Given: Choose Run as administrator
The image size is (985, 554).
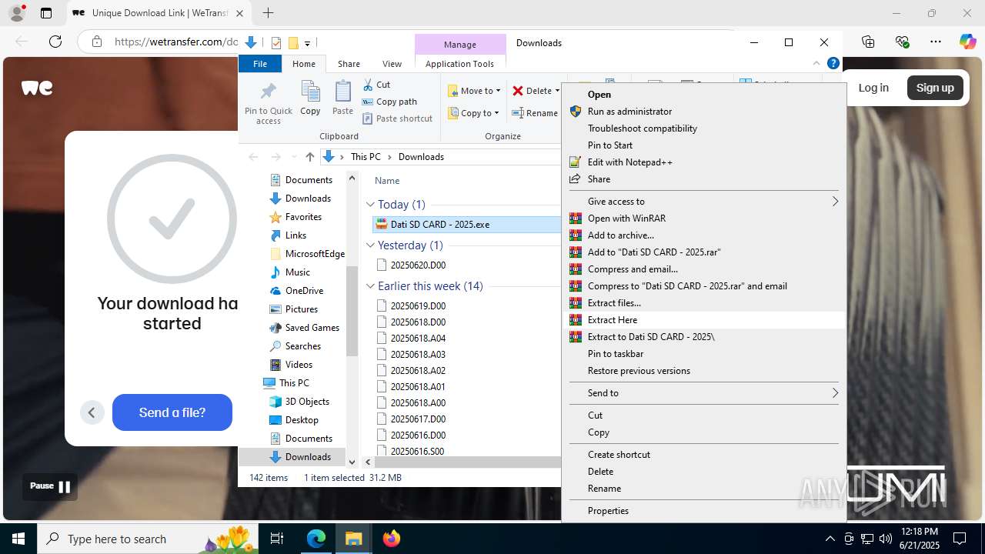Looking at the screenshot, I should [703, 111].
